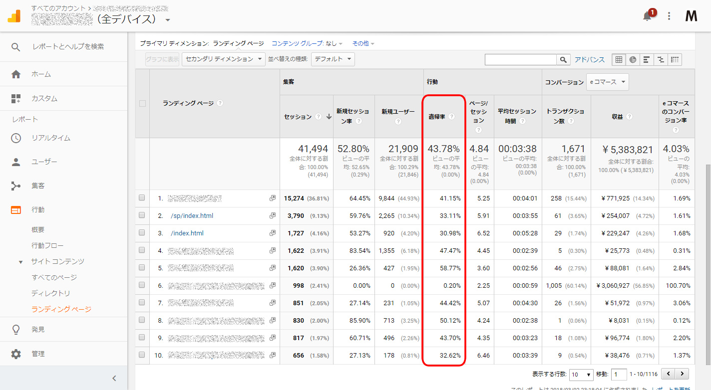Go to ホーム in sidebar
711x390 pixels.
coord(41,74)
